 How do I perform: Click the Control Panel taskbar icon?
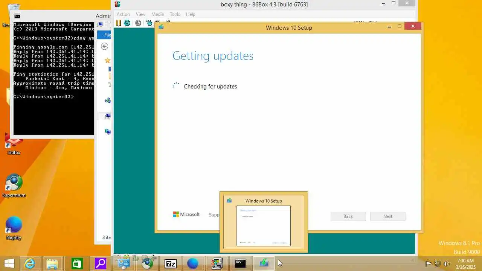tap(124, 263)
